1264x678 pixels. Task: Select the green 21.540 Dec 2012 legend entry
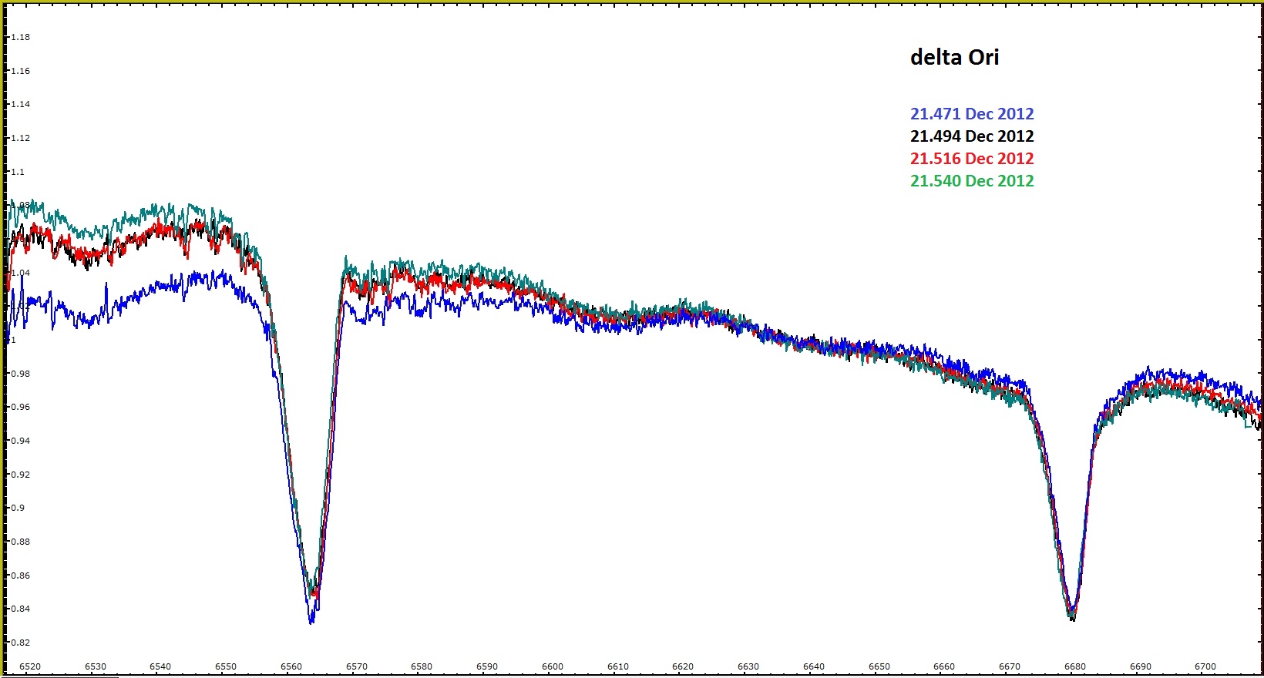pyautogui.click(x=971, y=181)
